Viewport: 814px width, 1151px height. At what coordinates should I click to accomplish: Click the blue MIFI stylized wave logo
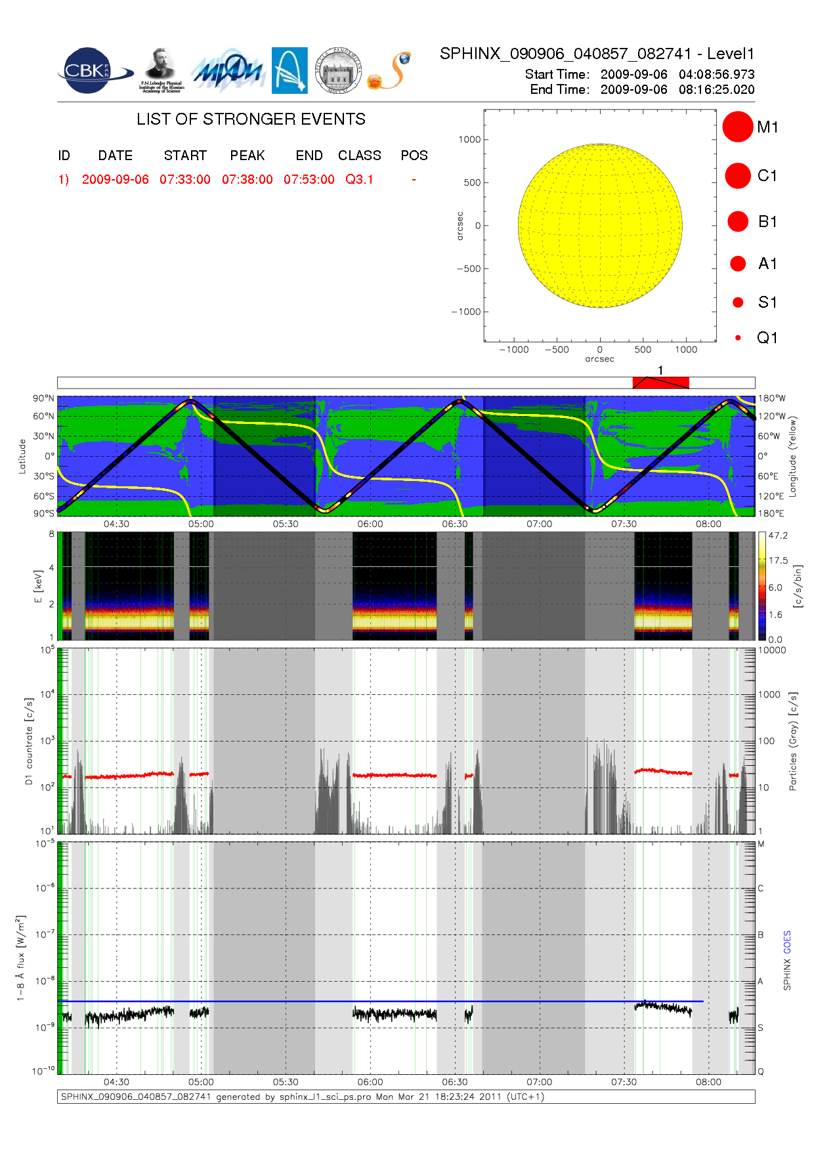click(228, 71)
